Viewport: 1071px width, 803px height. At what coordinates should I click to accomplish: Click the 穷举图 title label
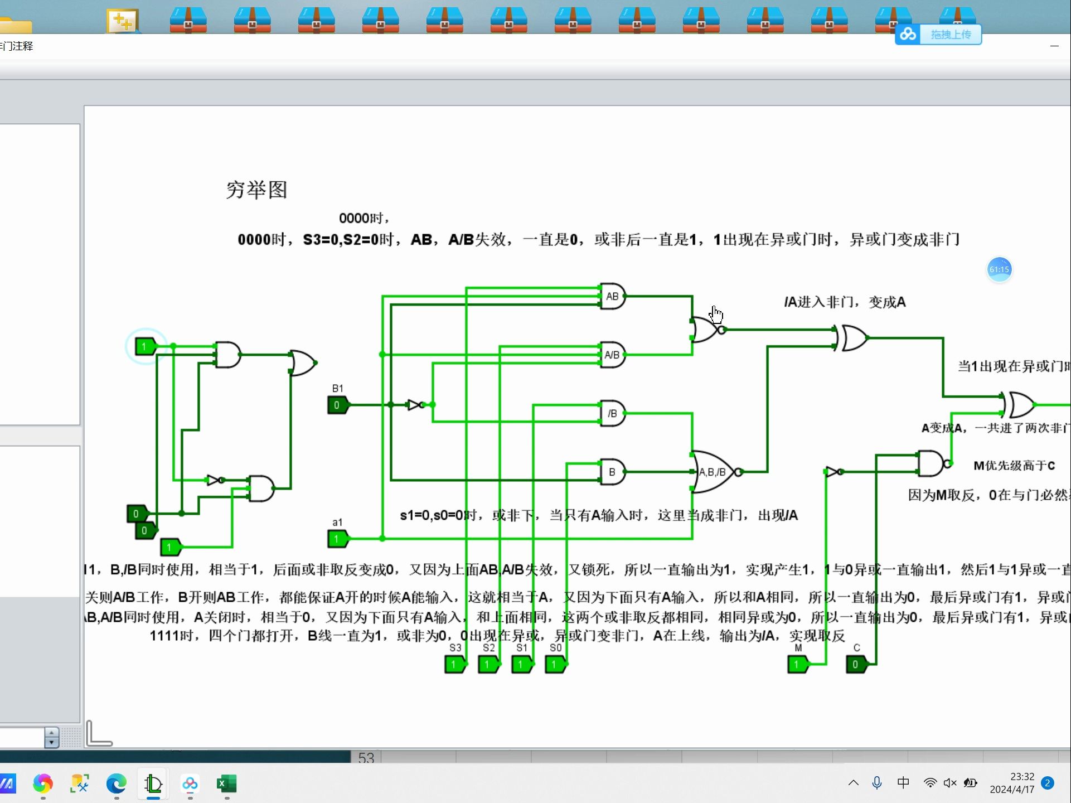tap(256, 190)
